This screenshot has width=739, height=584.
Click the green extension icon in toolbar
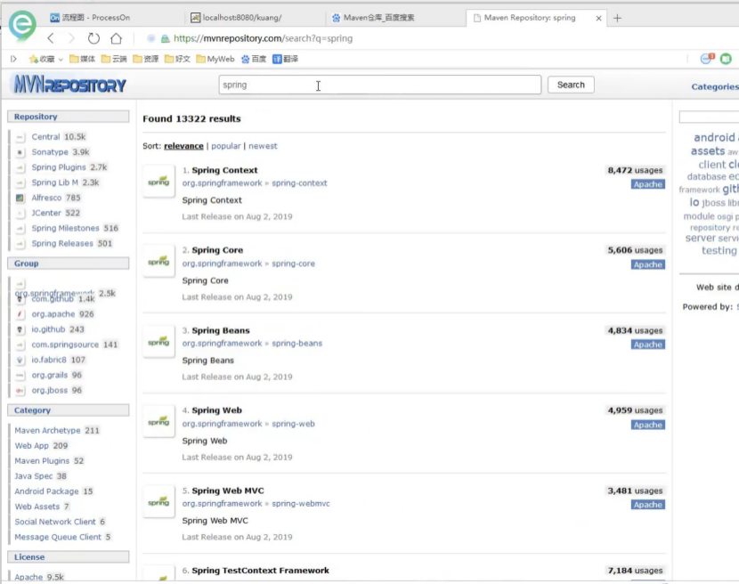[x=726, y=59]
